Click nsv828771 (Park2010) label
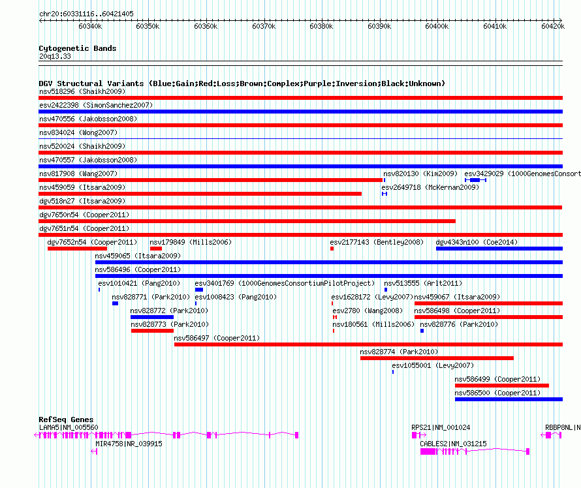Screen dimensions: 581x488 [151, 297]
